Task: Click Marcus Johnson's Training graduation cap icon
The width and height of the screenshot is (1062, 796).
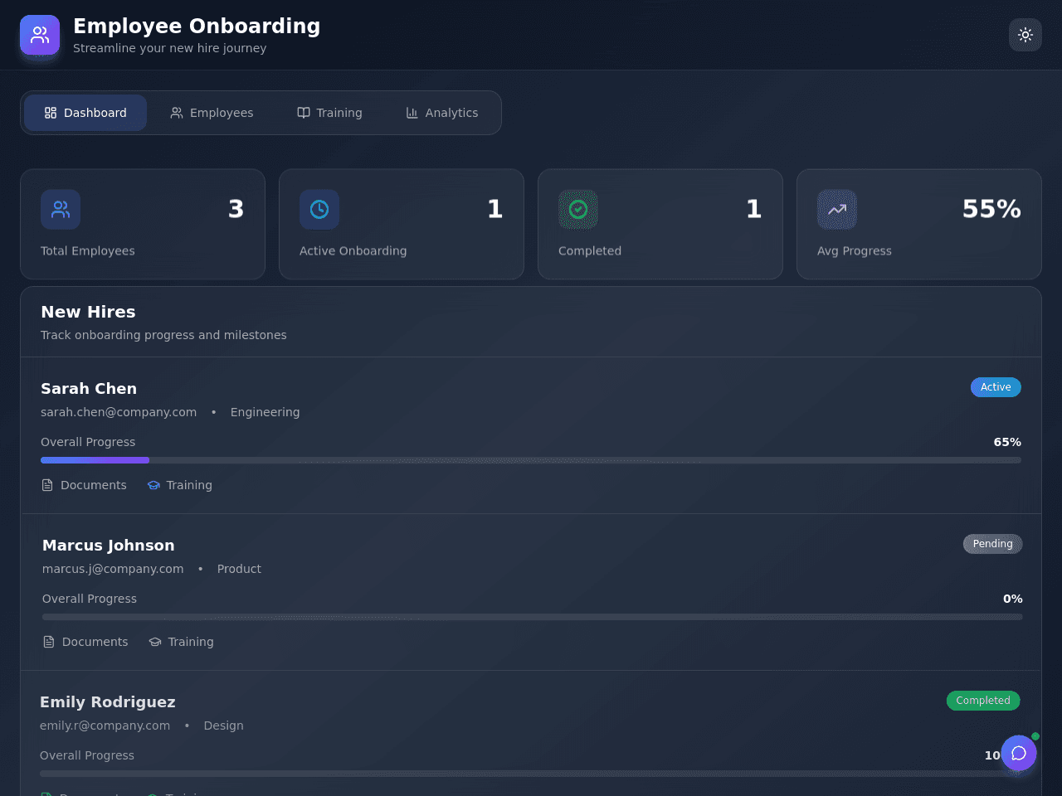Action: (155, 642)
